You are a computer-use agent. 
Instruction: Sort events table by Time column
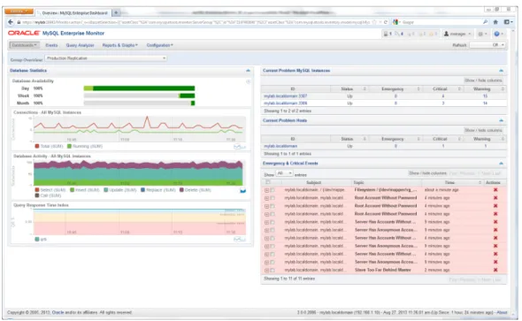[x=453, y=183]
